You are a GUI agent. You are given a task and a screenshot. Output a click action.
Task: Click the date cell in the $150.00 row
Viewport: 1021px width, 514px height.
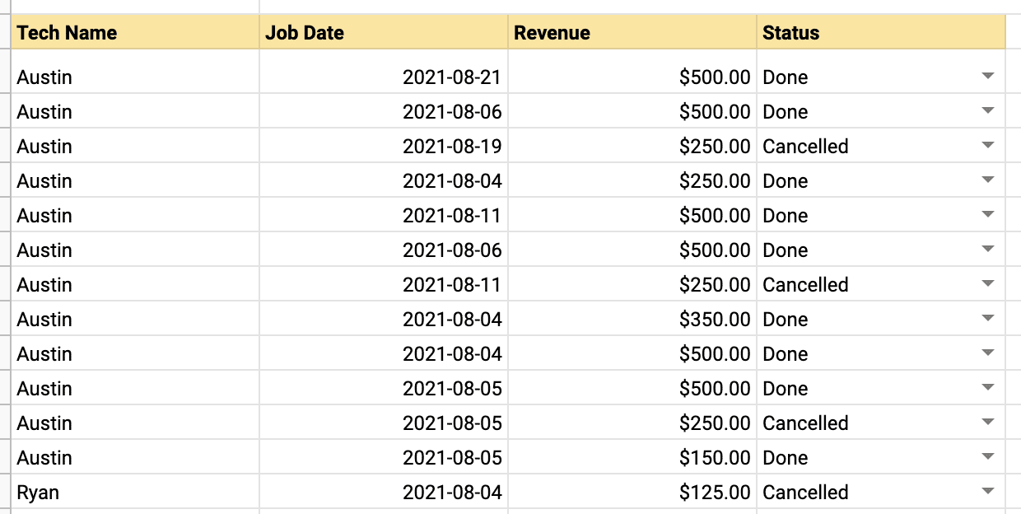point(384,457)
